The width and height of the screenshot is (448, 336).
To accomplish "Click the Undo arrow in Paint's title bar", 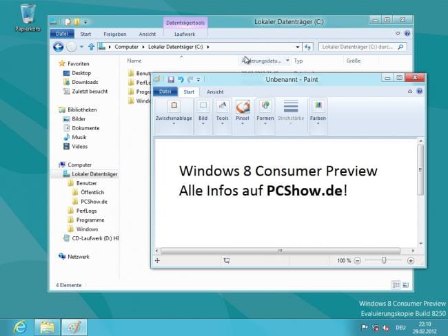I will pos(181,79).
